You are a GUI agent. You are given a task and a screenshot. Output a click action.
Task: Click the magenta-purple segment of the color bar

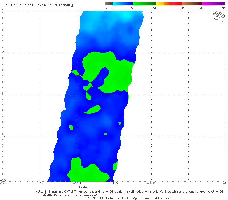[213, 4]
